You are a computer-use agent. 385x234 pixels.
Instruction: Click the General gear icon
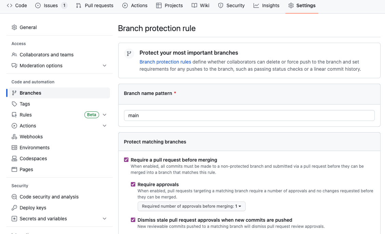pos(14,27)
